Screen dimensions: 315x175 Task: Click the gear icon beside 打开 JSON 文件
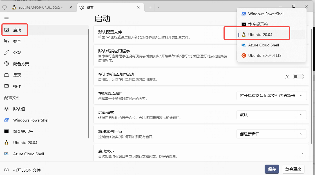6,170
